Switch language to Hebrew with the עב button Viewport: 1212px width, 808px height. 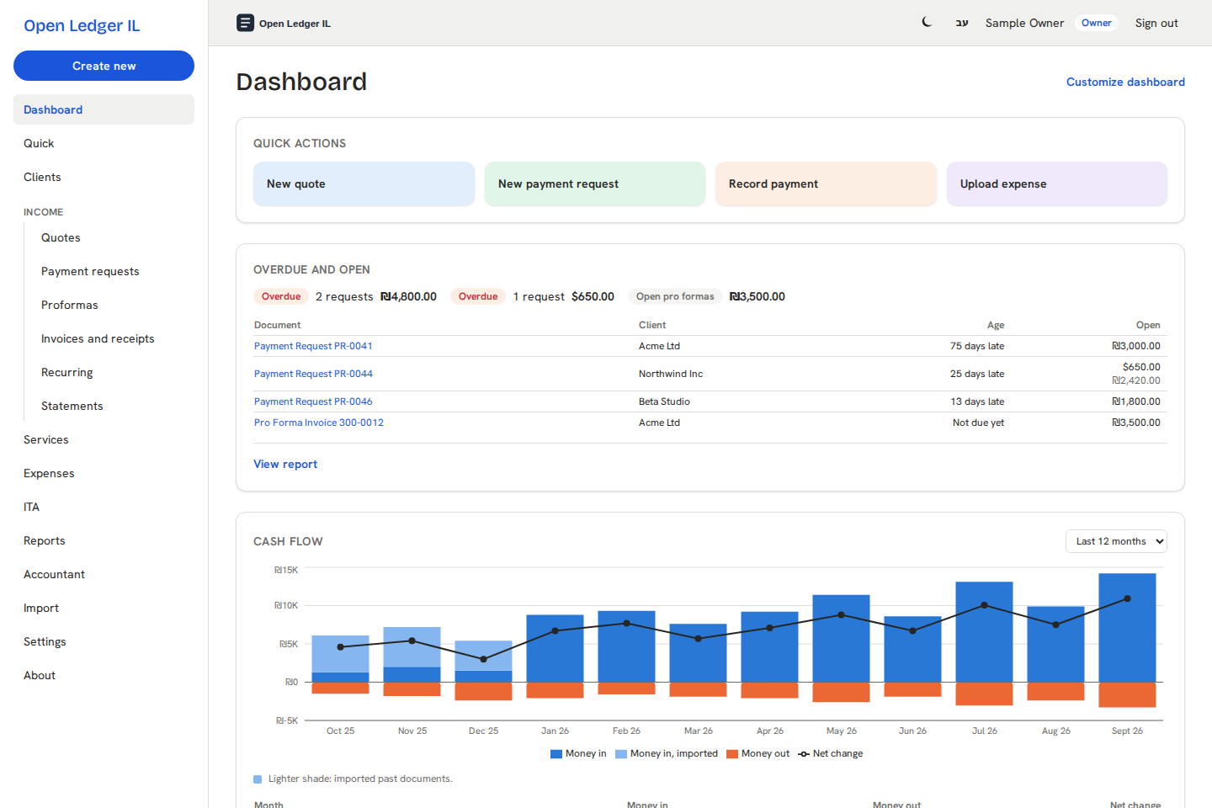click(x=962, y=23)
